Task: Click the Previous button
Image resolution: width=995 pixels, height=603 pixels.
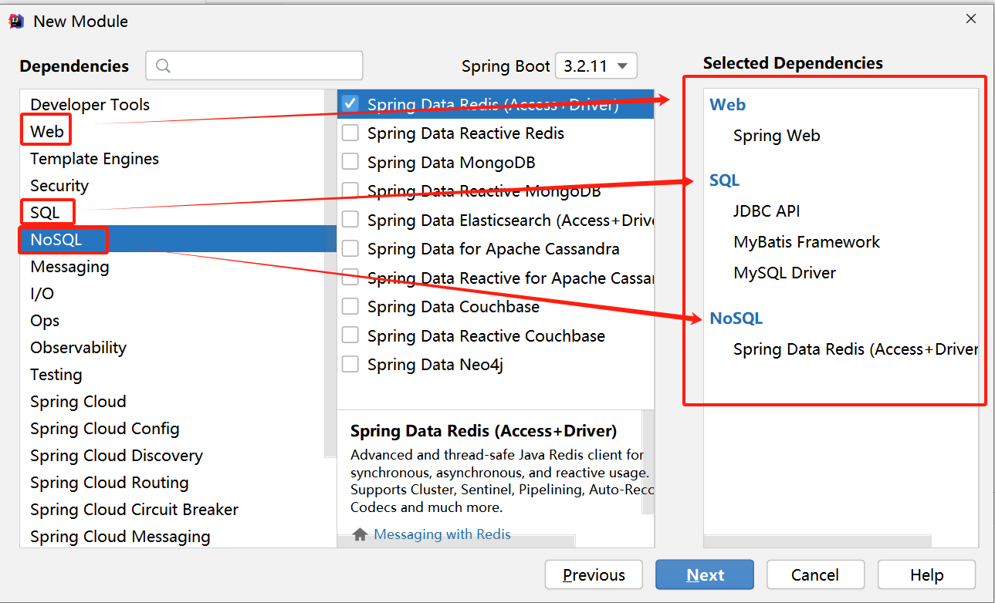Action: click(594, 574)
